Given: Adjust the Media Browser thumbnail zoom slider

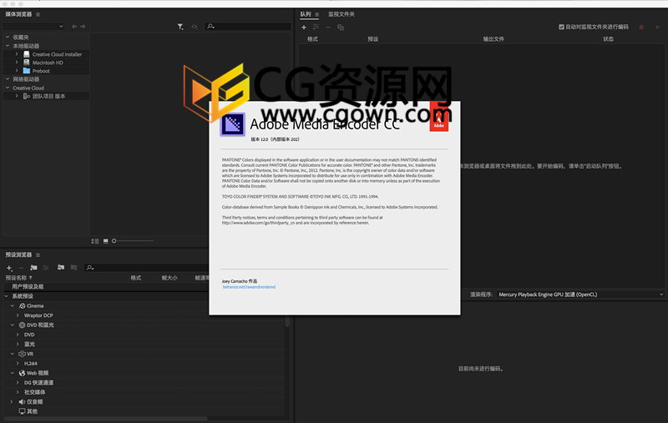Looking at the screenshot, I should coord(133,241).
